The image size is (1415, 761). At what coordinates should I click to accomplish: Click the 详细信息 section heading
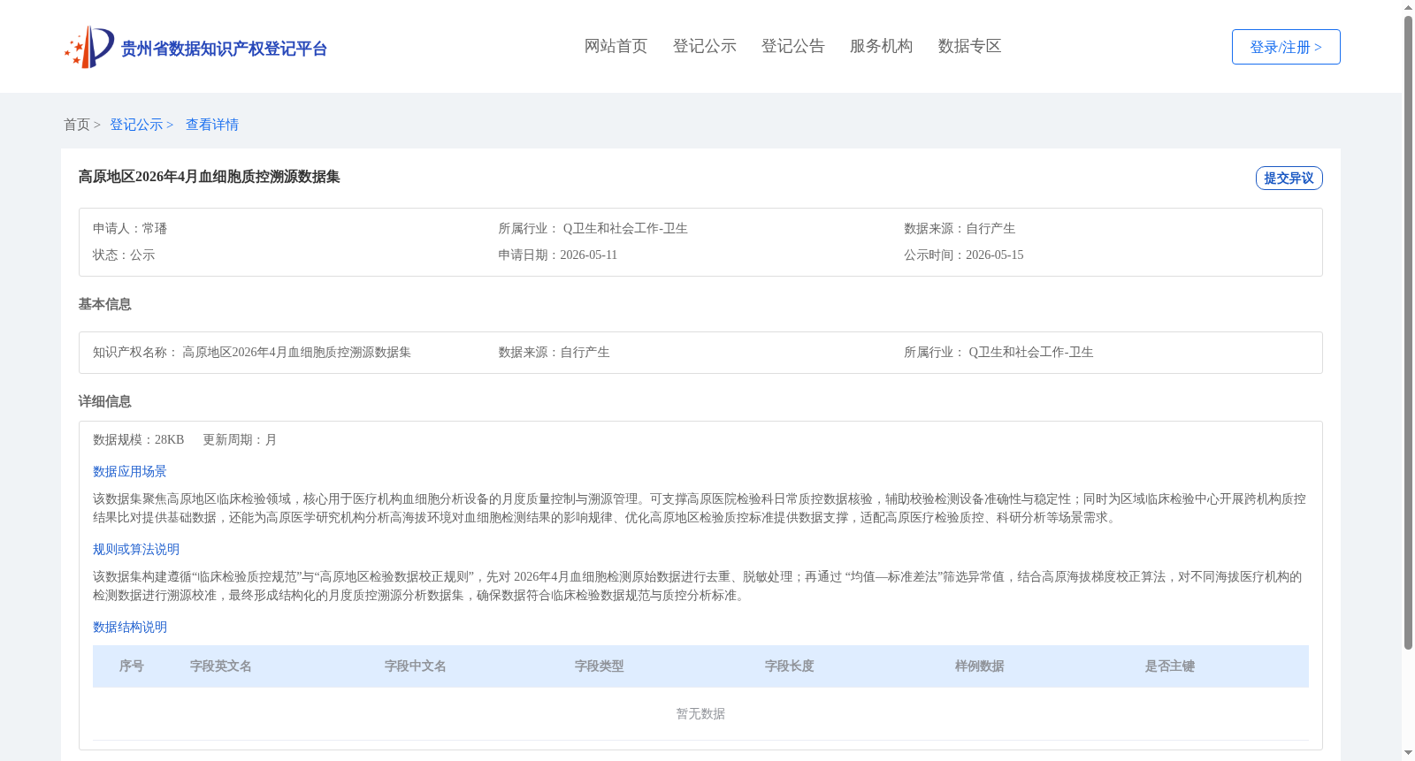[x=104, y=401]
